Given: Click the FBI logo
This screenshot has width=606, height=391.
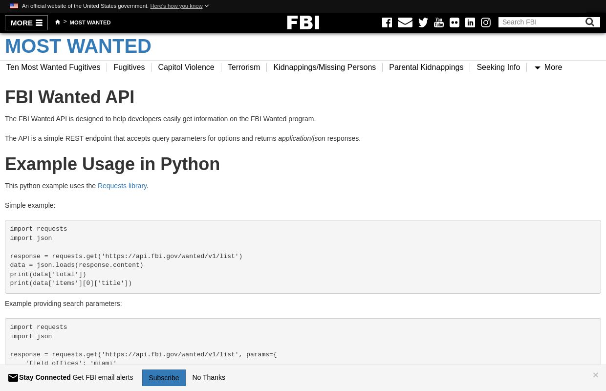Looking at the screenshot, I should click(x=303, y=22).
